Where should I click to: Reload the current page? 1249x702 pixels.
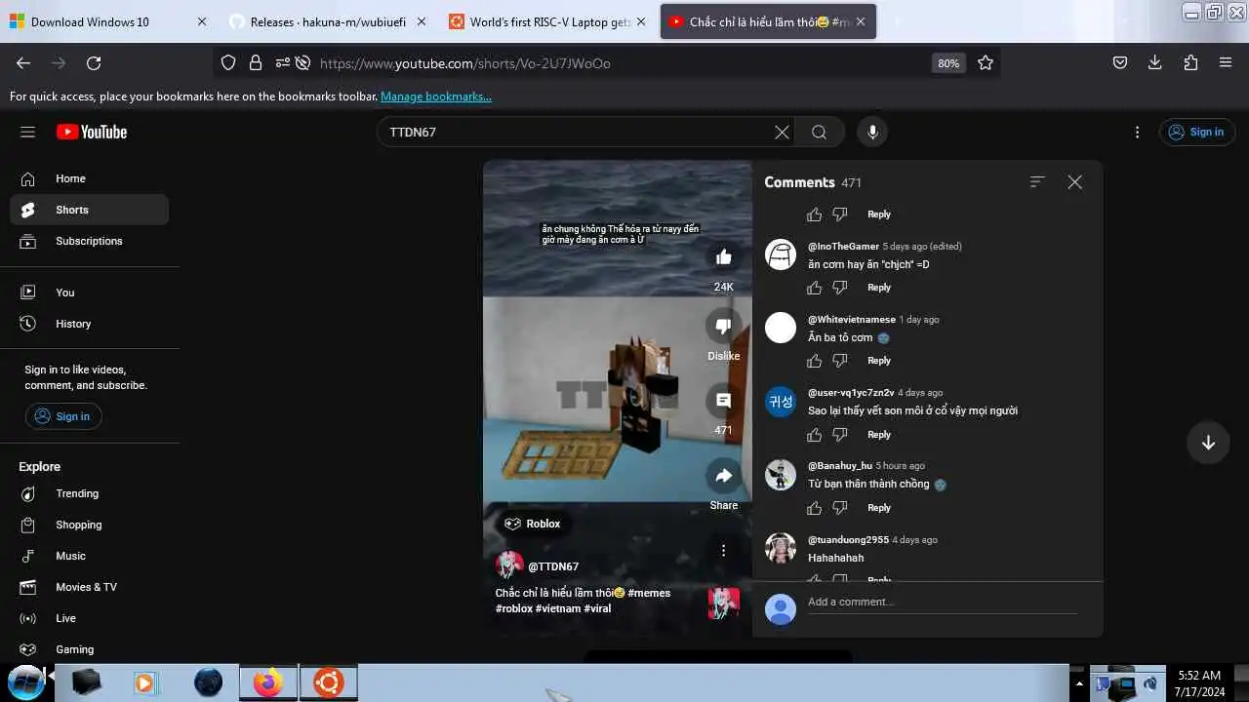(94, 62)
